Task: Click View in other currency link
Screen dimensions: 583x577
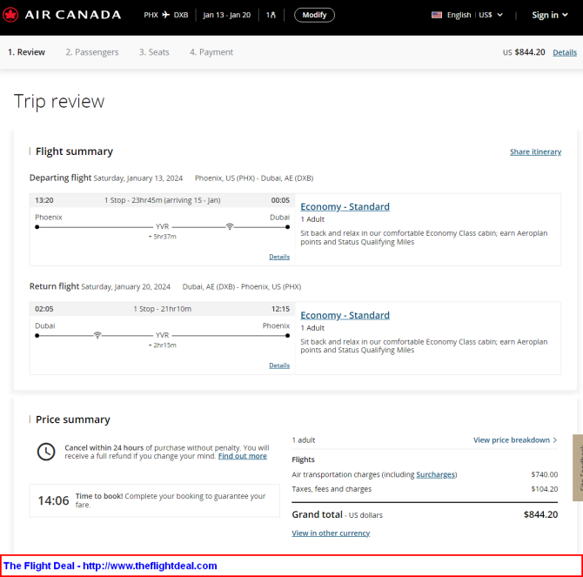Action: pyautogui.click(x=331, y=533)
